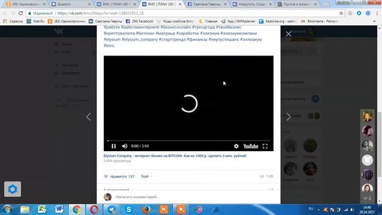Launch Word from the taskbar

59,210
